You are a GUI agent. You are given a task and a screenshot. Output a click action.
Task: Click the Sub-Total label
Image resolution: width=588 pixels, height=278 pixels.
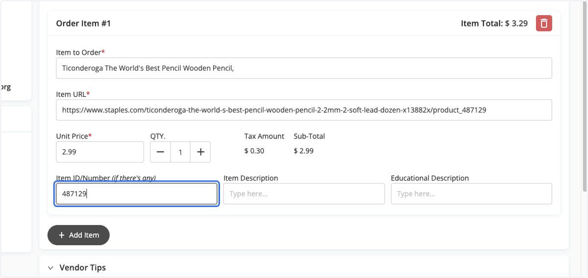click(x=309, y=136)
